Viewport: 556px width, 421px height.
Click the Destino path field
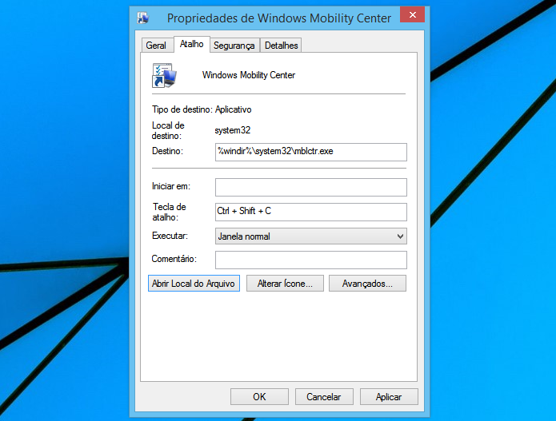[311, 152]
